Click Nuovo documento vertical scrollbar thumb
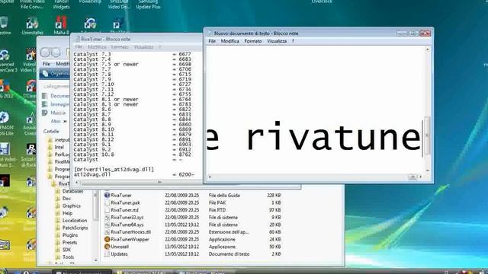The width and height of the screenshot is (488, 274). point(427,135)
